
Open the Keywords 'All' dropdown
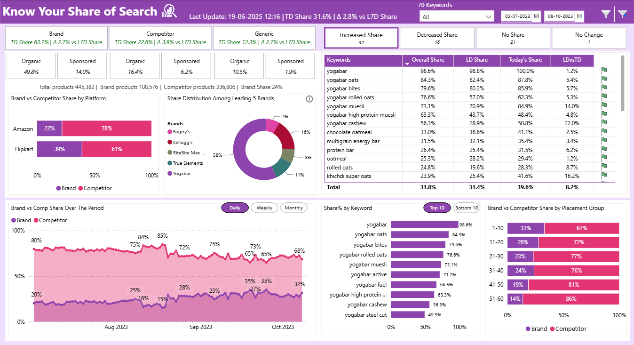pyautogui.click(x=456, y=17)
